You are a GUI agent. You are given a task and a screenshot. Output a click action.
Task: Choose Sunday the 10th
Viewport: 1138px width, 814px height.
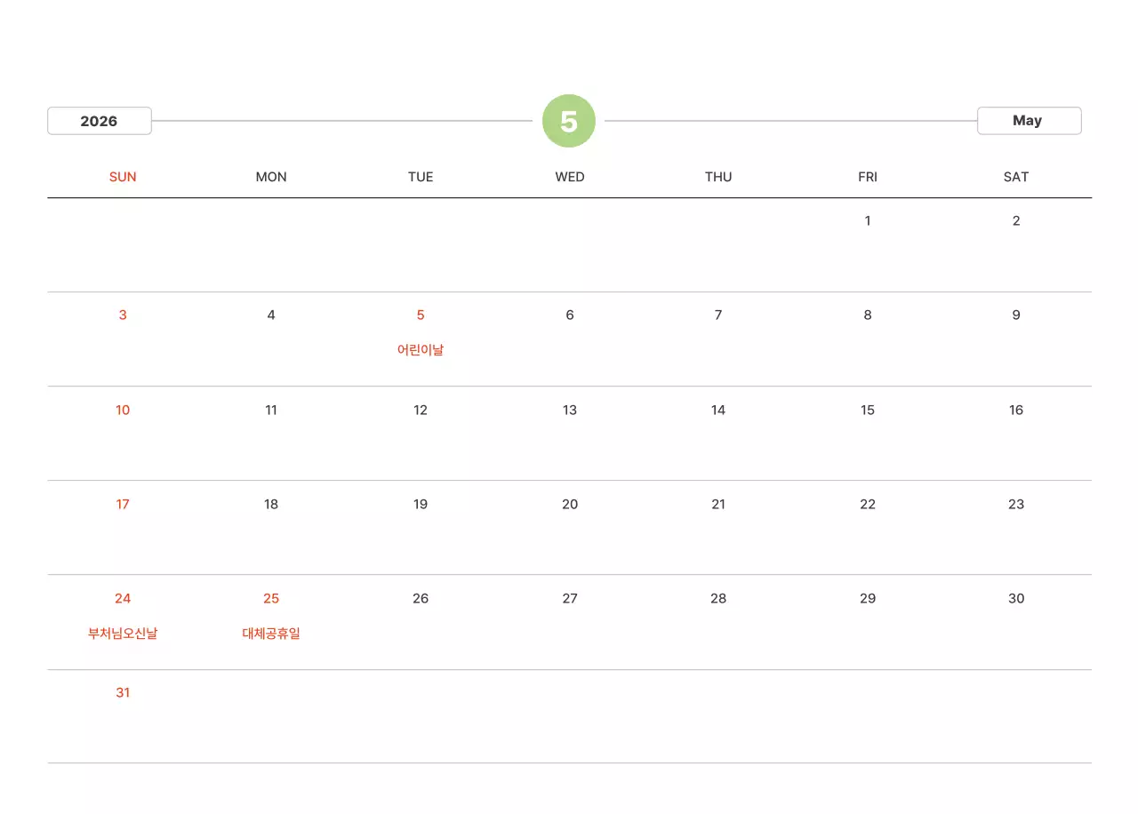tap(123, 410)
